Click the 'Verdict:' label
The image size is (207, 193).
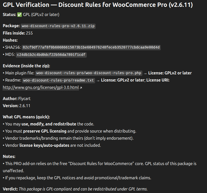10,189
